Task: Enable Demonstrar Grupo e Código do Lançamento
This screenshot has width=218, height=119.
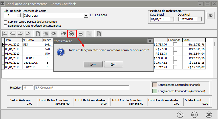Action: [6, 26]
